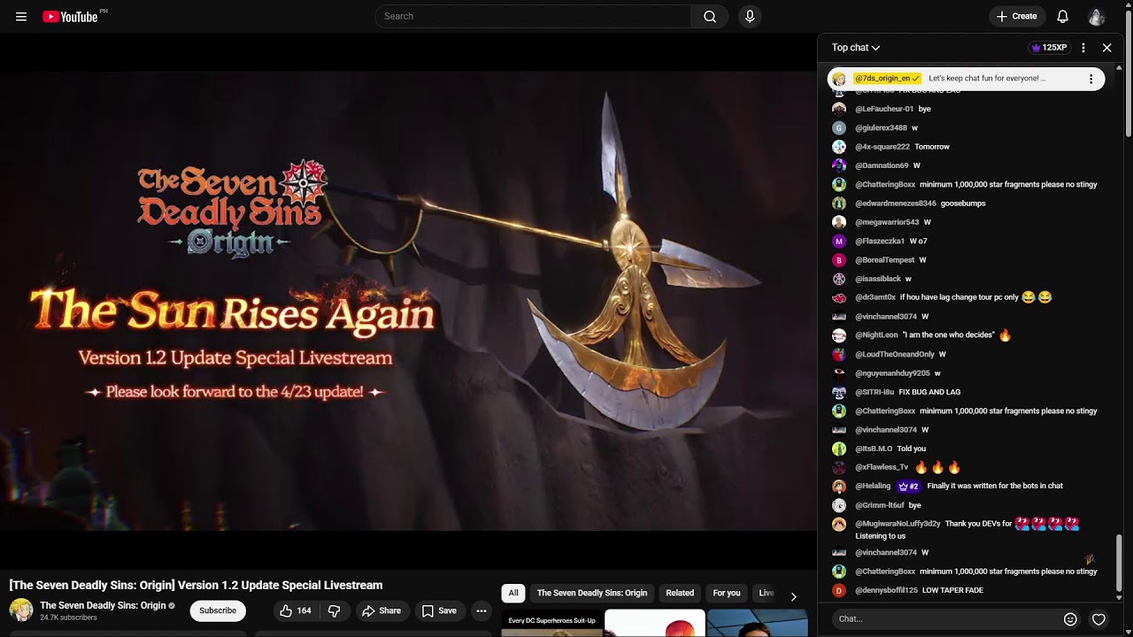The width and height of the screenshot is (1133, 637).
Task: Start voice search with the microphone
Action: tap(750, 17)
